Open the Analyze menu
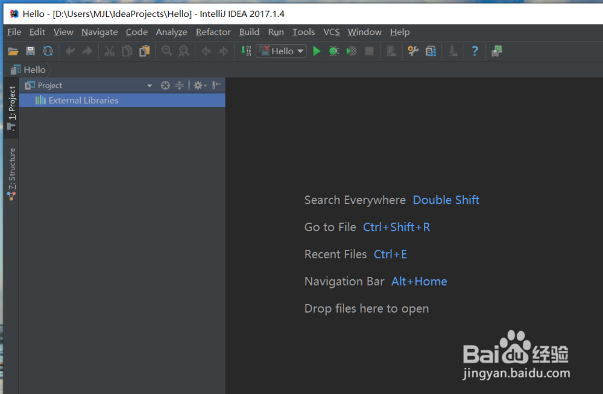This screenshot has height=394, width=603. pyautogui.click(x=171, y=33)
